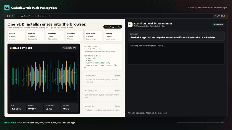Click the FRAME RATE 59 fps tile
232x130 pixels.
point(52,107)
